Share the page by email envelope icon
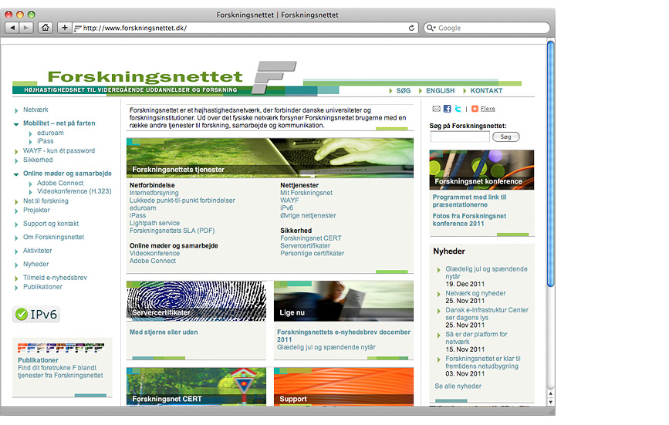669x425 pixels. (x=436, y=109)
